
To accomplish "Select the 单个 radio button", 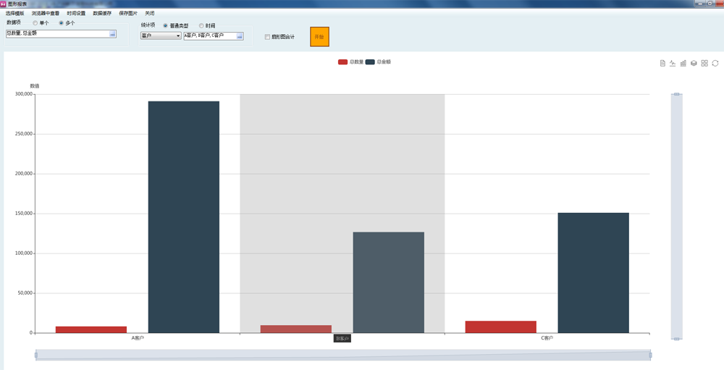I will (35, 23).
